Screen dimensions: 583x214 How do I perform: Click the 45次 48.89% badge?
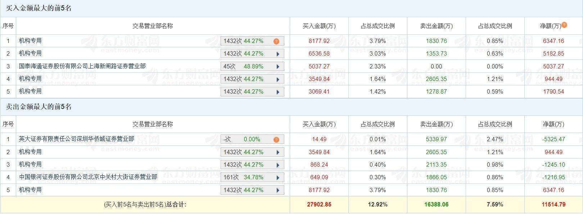(248, 66)
